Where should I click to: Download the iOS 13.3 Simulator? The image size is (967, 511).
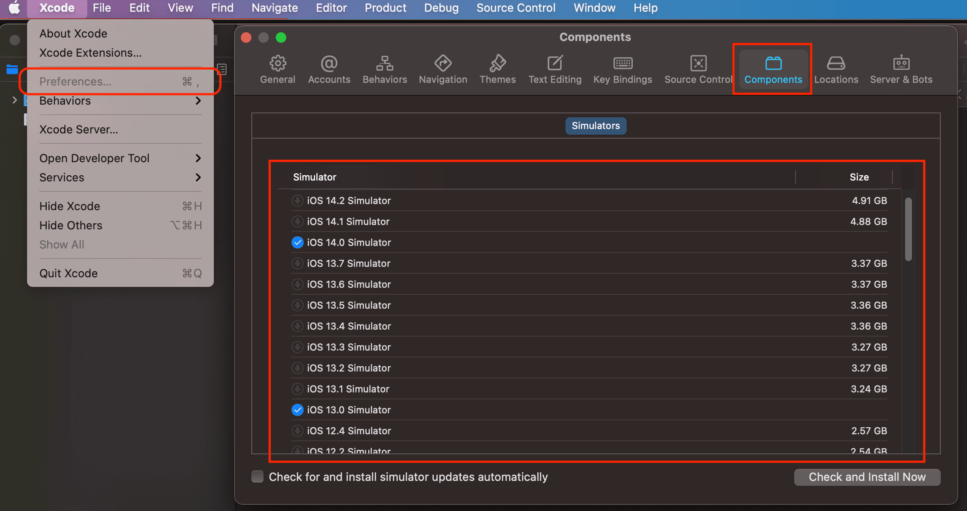click(x=297, y=347)
